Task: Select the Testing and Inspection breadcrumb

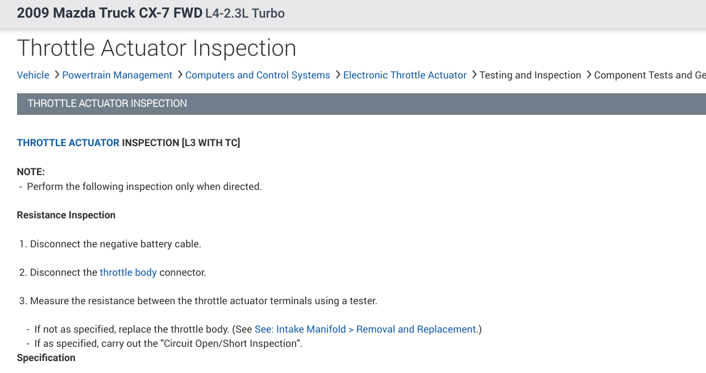Action: coord(530,75)
